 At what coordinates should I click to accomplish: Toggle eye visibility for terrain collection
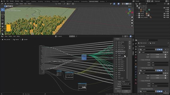pos(166,13)
